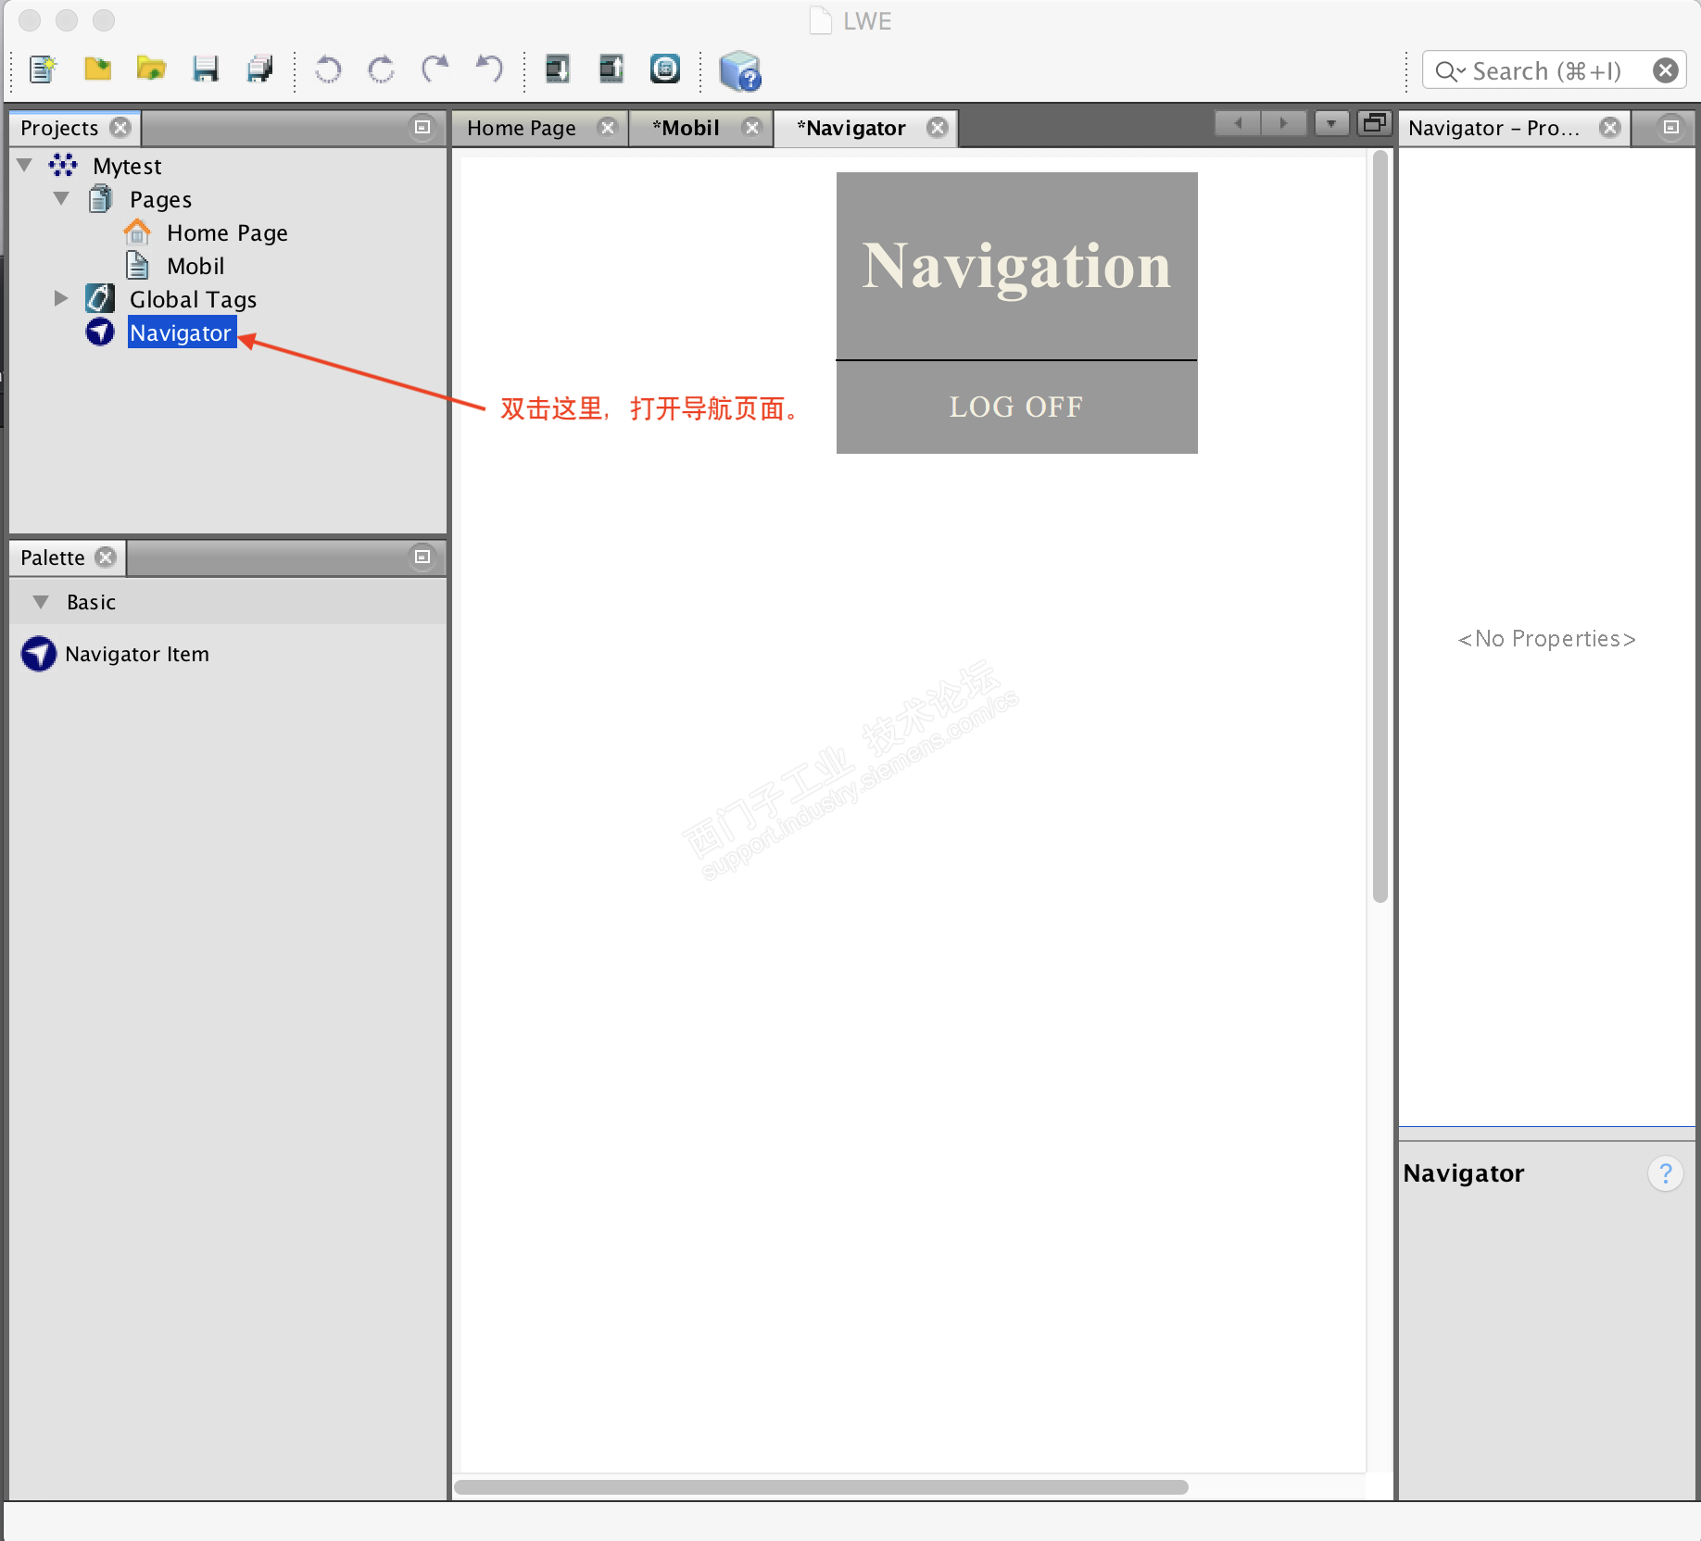
Task: Select Home Page in the Projects tree
Action: 227,232
